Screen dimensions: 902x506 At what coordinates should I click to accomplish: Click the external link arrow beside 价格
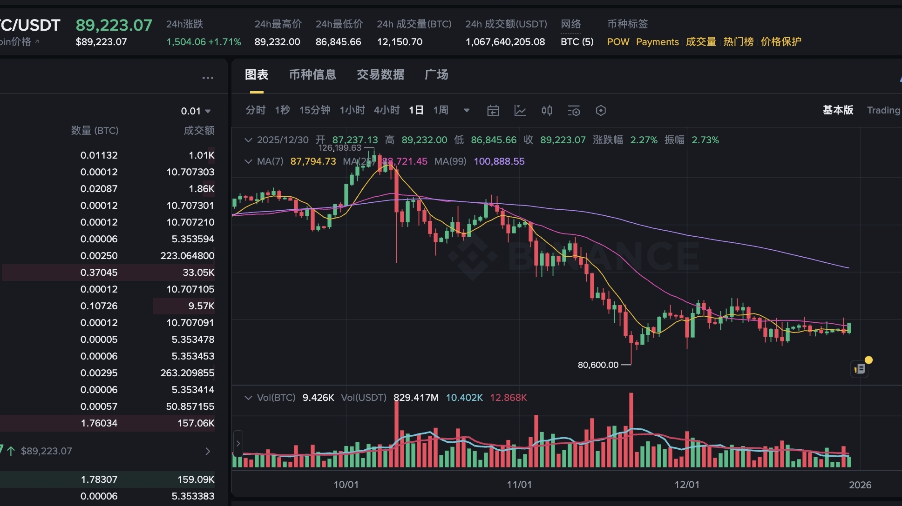pos(37,42)
